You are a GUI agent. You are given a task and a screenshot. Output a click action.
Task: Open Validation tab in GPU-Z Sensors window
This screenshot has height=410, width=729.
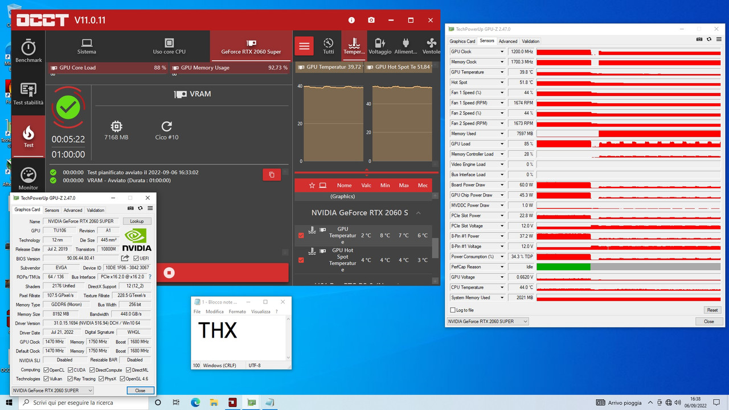pos(530,41)
